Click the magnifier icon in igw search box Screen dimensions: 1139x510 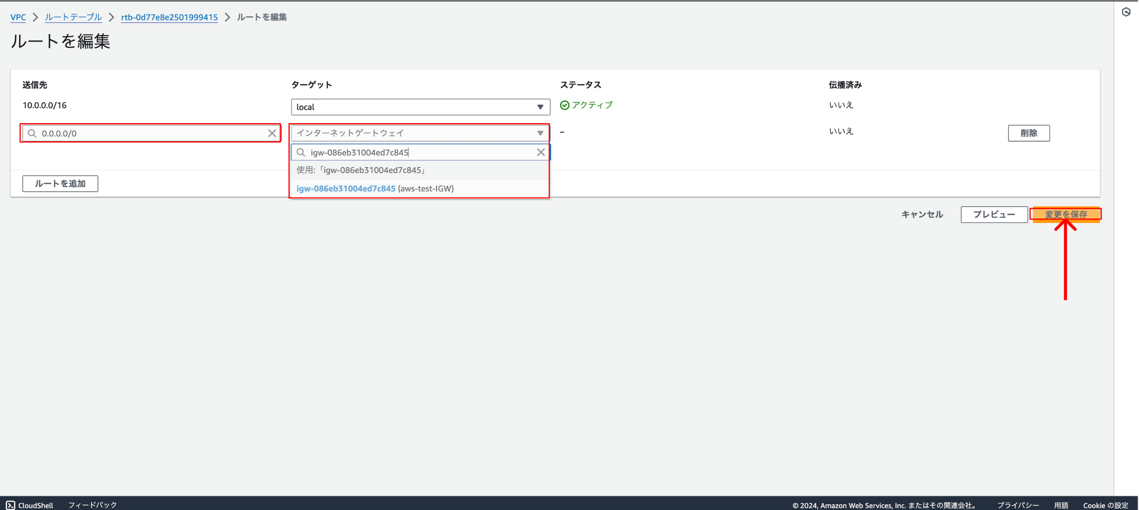coord(301,153)
